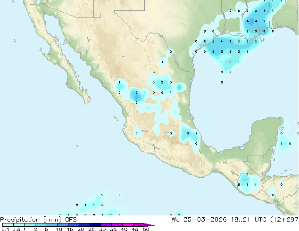The image size is (299, 231).
Task: Select the 30–35 mm purple legend swatch
Action: pos(106,225)
